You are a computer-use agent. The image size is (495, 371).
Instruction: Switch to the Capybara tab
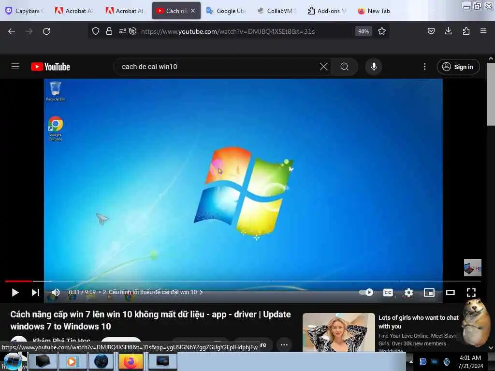tap(25, 11)
